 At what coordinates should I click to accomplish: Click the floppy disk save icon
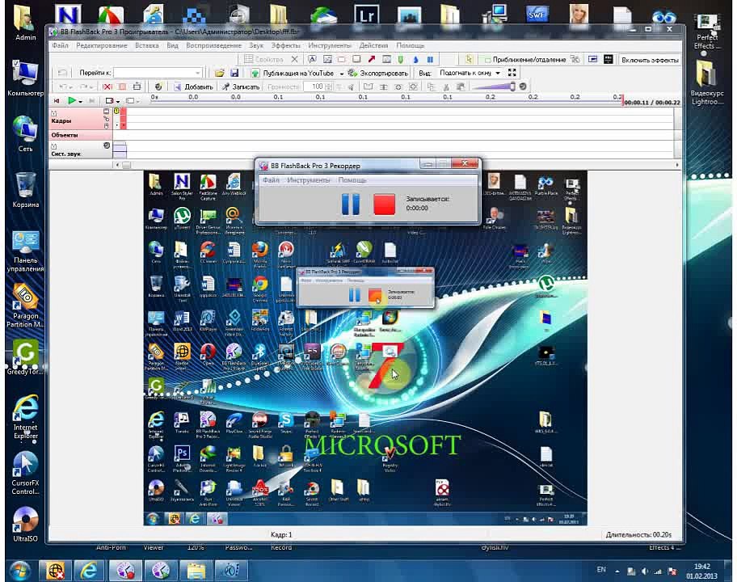(234, 73)
